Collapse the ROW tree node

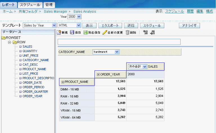tap(9, 42)
